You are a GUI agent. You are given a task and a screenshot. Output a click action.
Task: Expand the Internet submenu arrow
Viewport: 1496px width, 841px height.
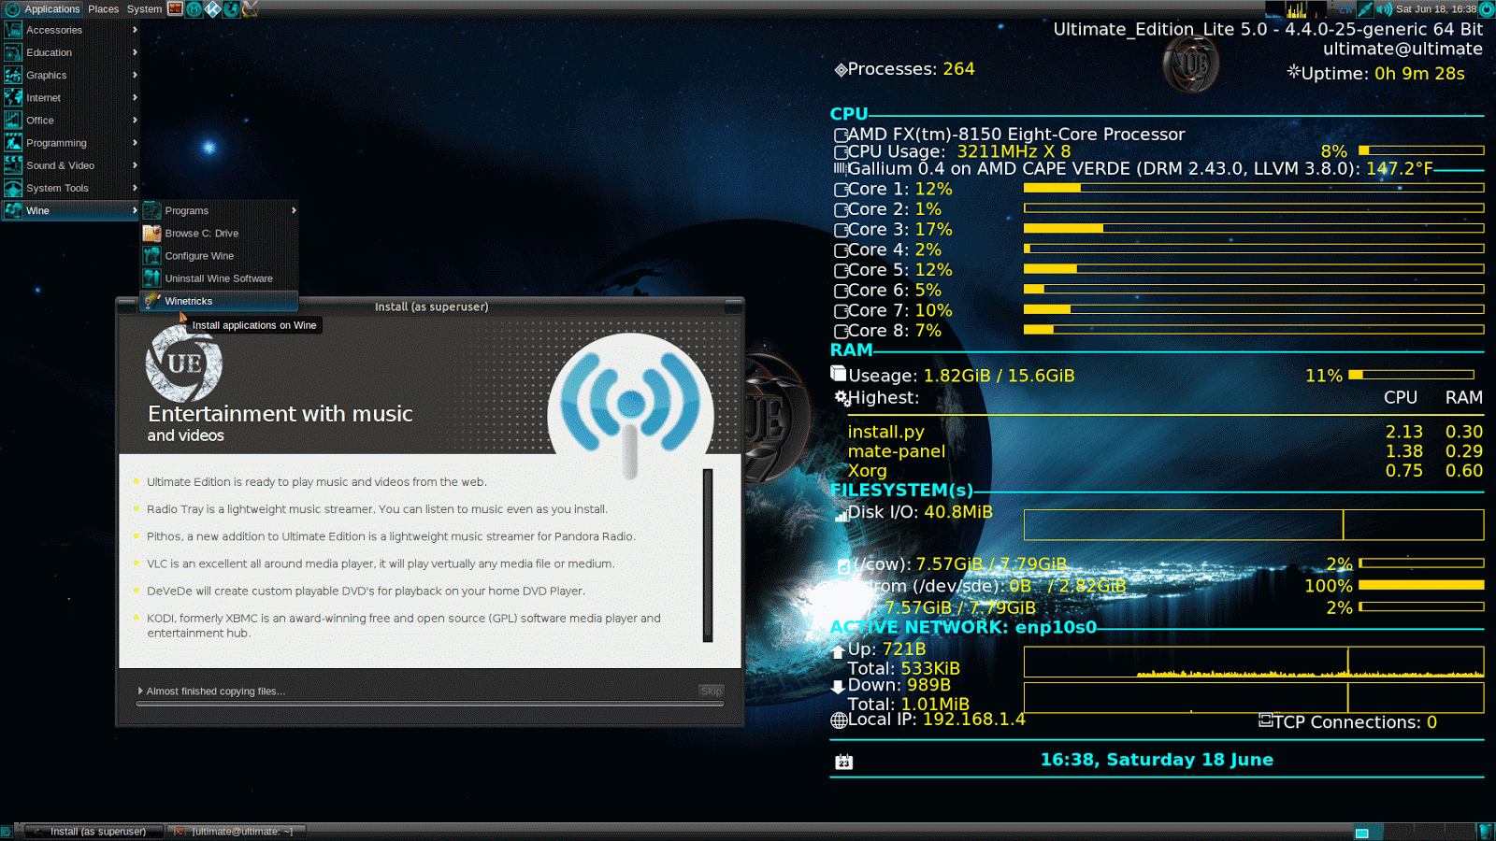click(x=135, y=97)
